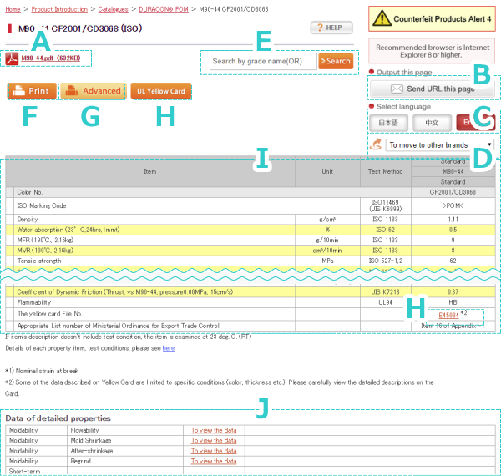Image resolution: width=501 pixels, height=476 pixels.
Task: Click Send URL this page button
Action: [433, 89]
